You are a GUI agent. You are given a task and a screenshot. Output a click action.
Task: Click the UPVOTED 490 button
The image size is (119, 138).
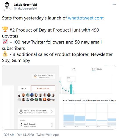click(43, 88)
